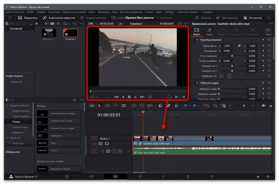Click the stop button in the viewer

(129, 97)
